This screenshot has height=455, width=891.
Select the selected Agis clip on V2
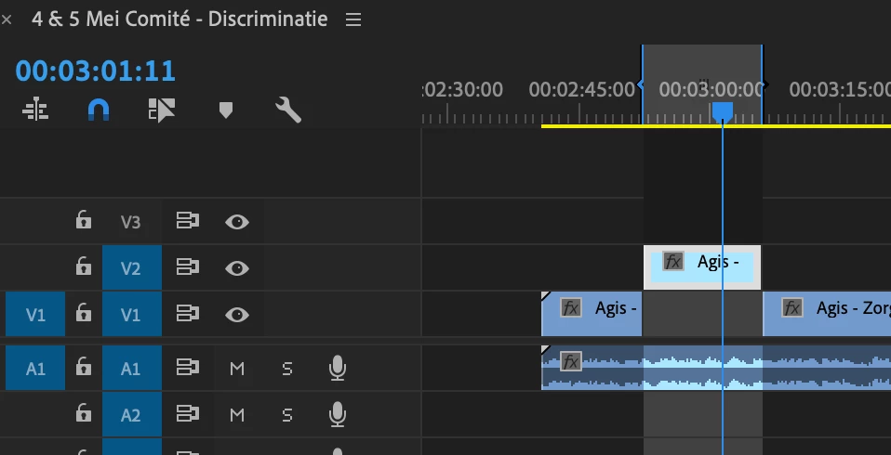[x=702, y=267]
